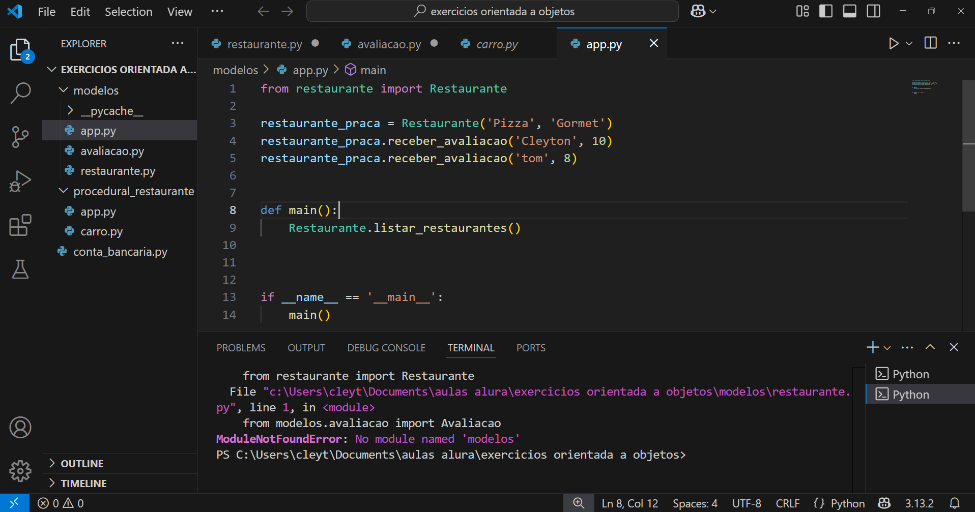Close the app.py editor tab
The height and width of the screenshot is (512, 975).
(654, 44)
